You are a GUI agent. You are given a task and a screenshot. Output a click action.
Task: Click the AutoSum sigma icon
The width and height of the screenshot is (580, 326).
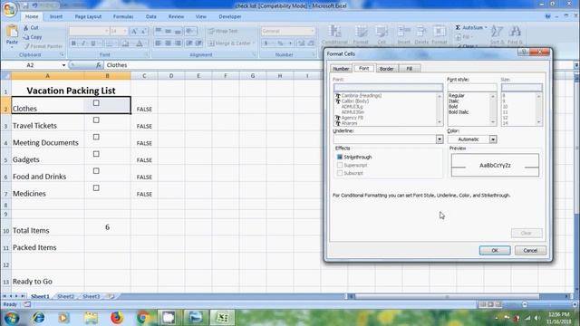pos(458,28)
